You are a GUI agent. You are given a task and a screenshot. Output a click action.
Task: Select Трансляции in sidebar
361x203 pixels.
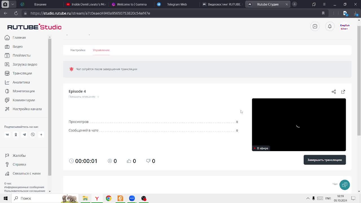pyautogui.click(x=22, y=73)
